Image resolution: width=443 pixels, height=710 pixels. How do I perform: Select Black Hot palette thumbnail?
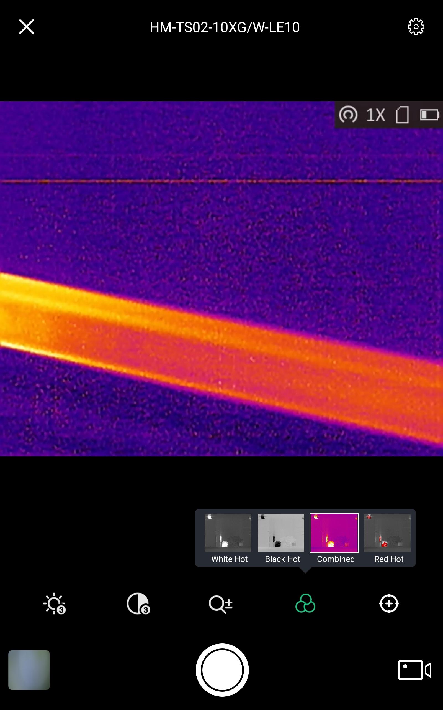click(x=281, y=533)
